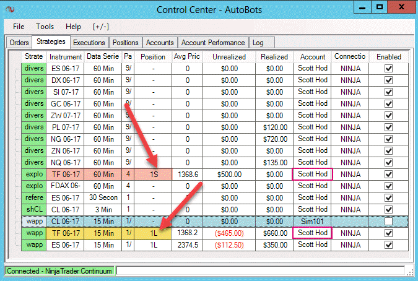Click the Connected - NinjaTrader Continuum status
The height and width of the screenshot is (281, 418).
coord(59,271)
